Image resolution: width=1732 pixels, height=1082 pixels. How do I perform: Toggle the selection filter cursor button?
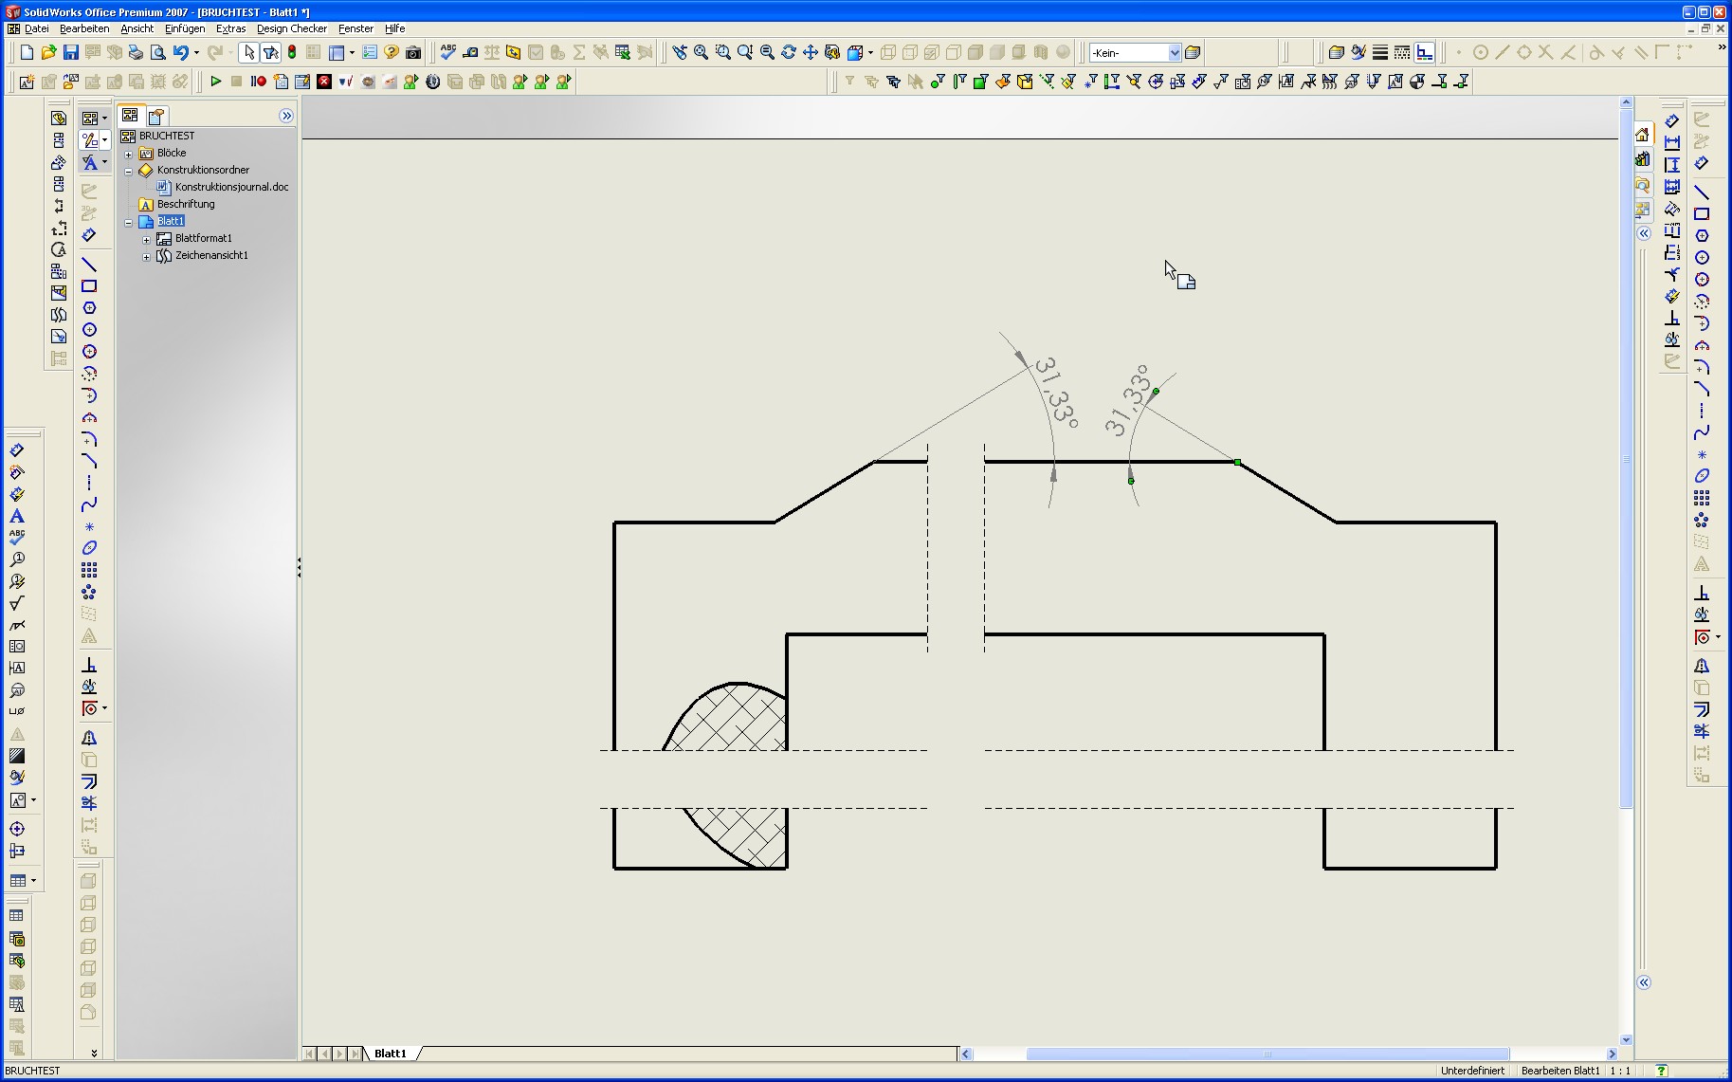270,52
